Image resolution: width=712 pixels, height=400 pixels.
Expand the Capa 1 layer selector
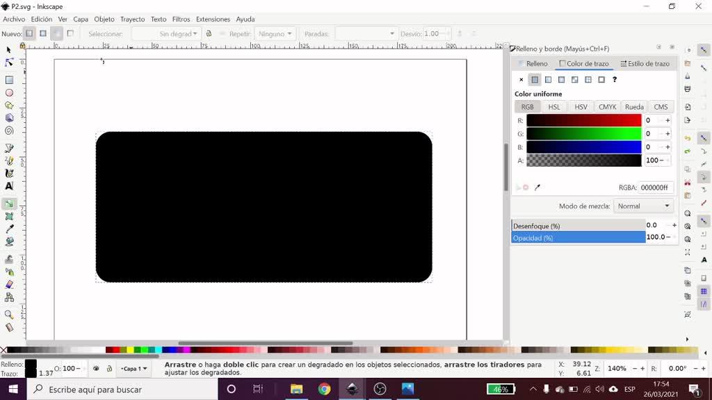click(133, 369)
